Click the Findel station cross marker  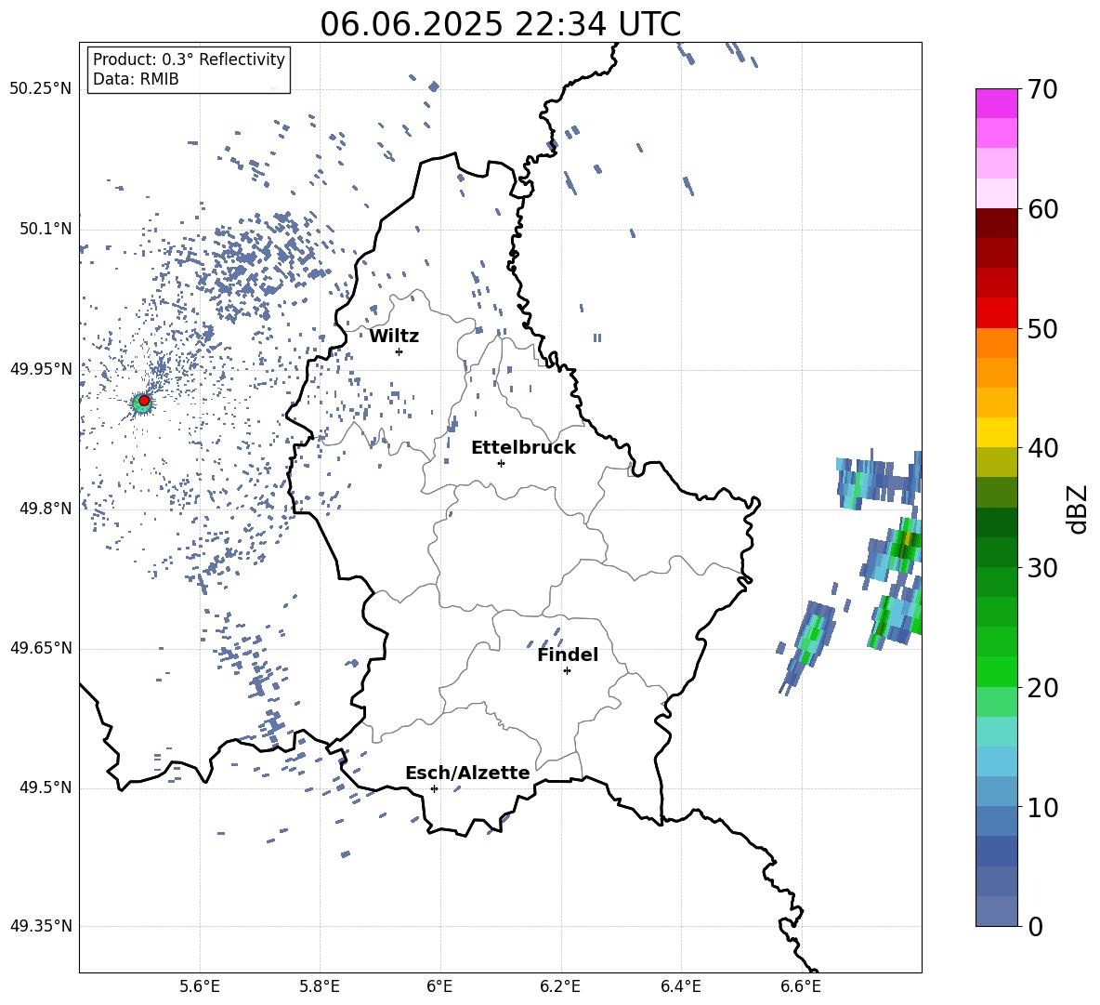(567, 671)
